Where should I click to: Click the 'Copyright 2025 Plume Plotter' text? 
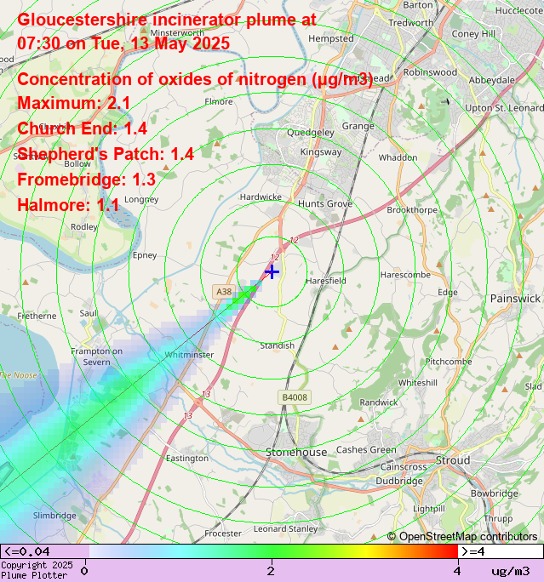[x=37, y=570]
